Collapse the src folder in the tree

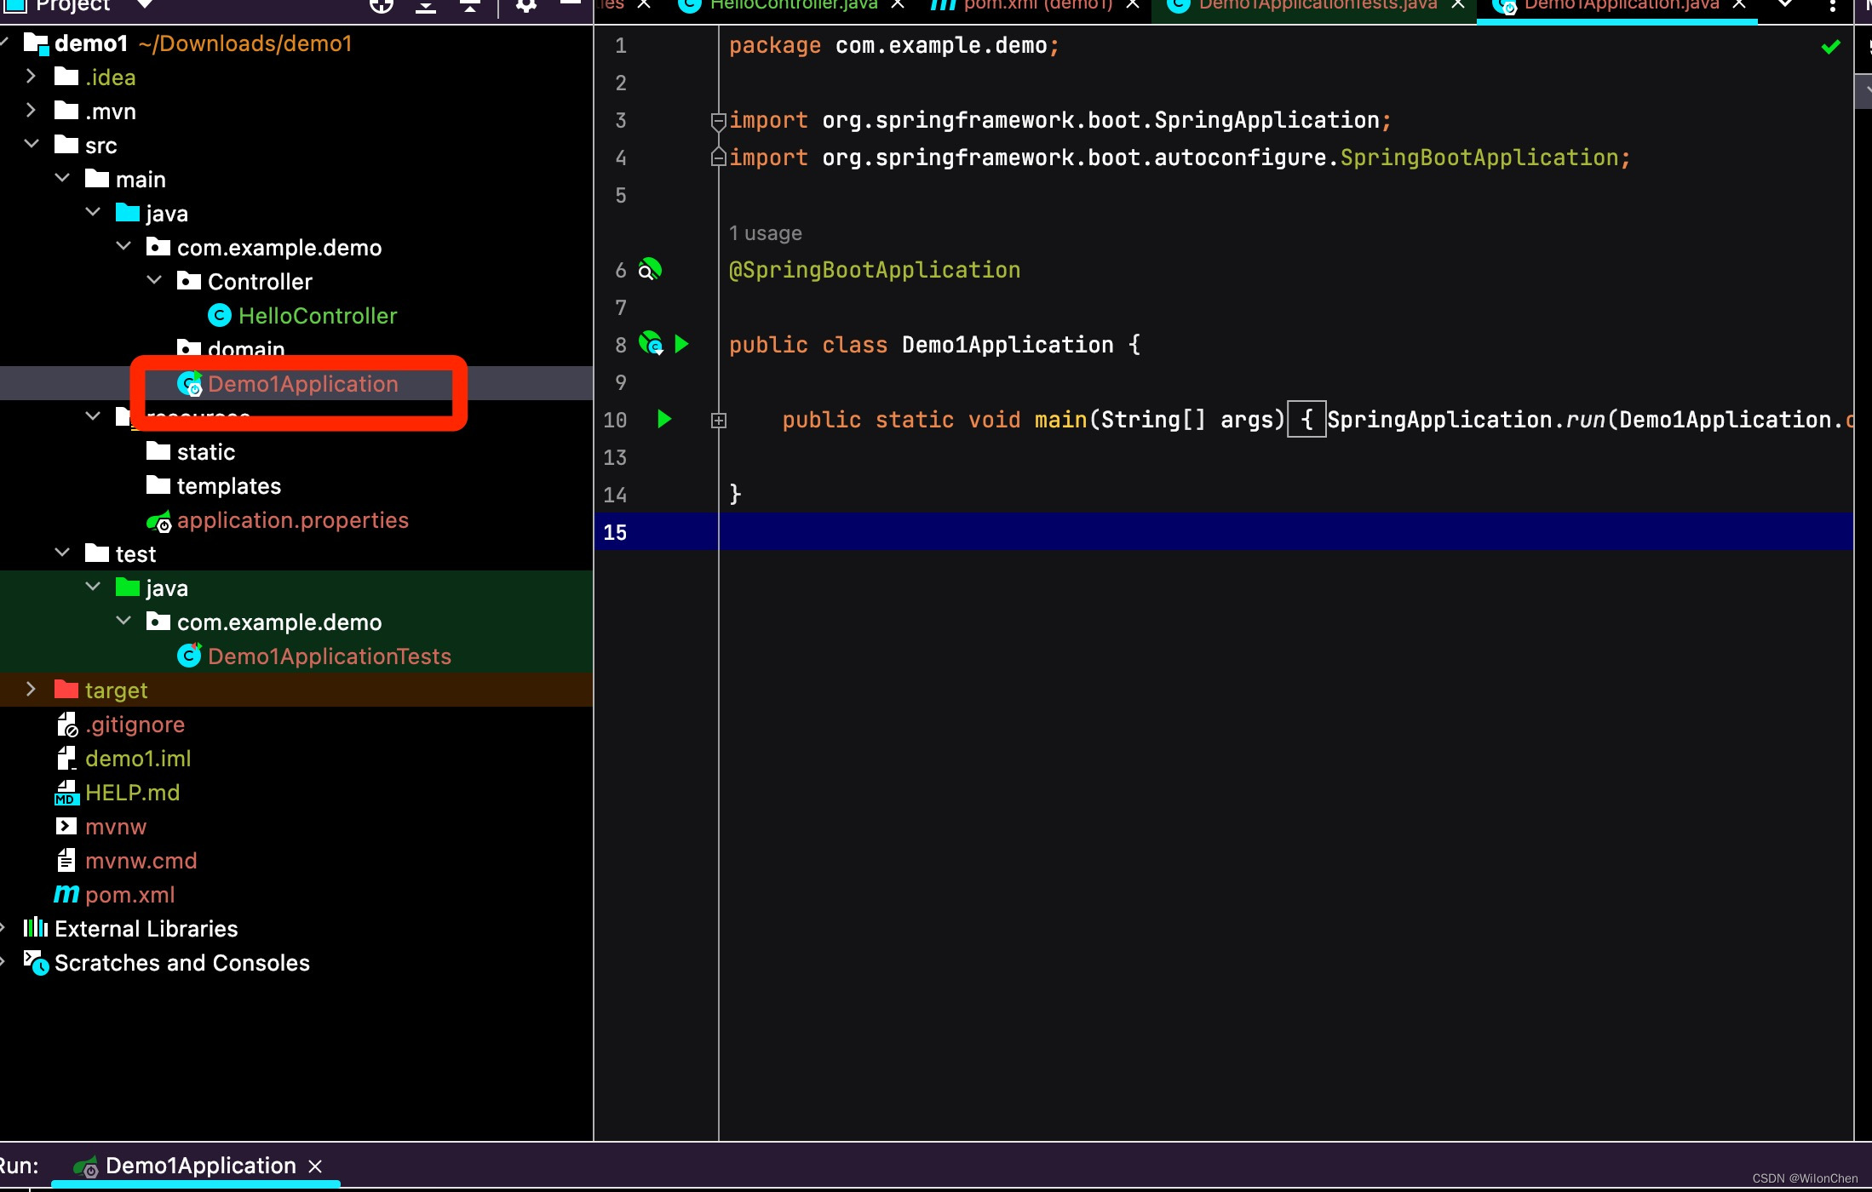tap(32, 144)
